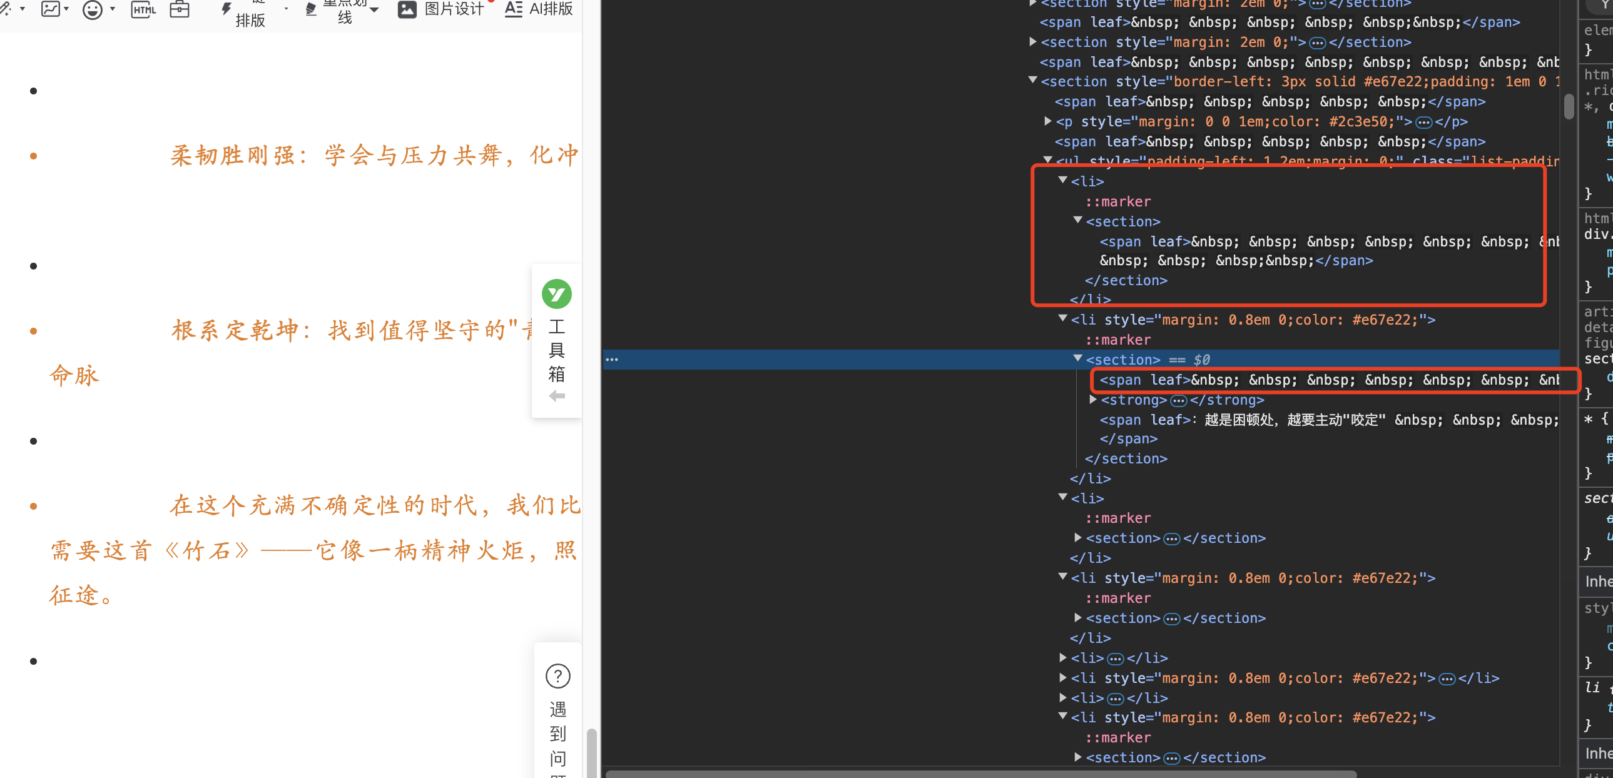Collapse the section with border-left style
The image size is (1613, 778).
[1032, 81]
